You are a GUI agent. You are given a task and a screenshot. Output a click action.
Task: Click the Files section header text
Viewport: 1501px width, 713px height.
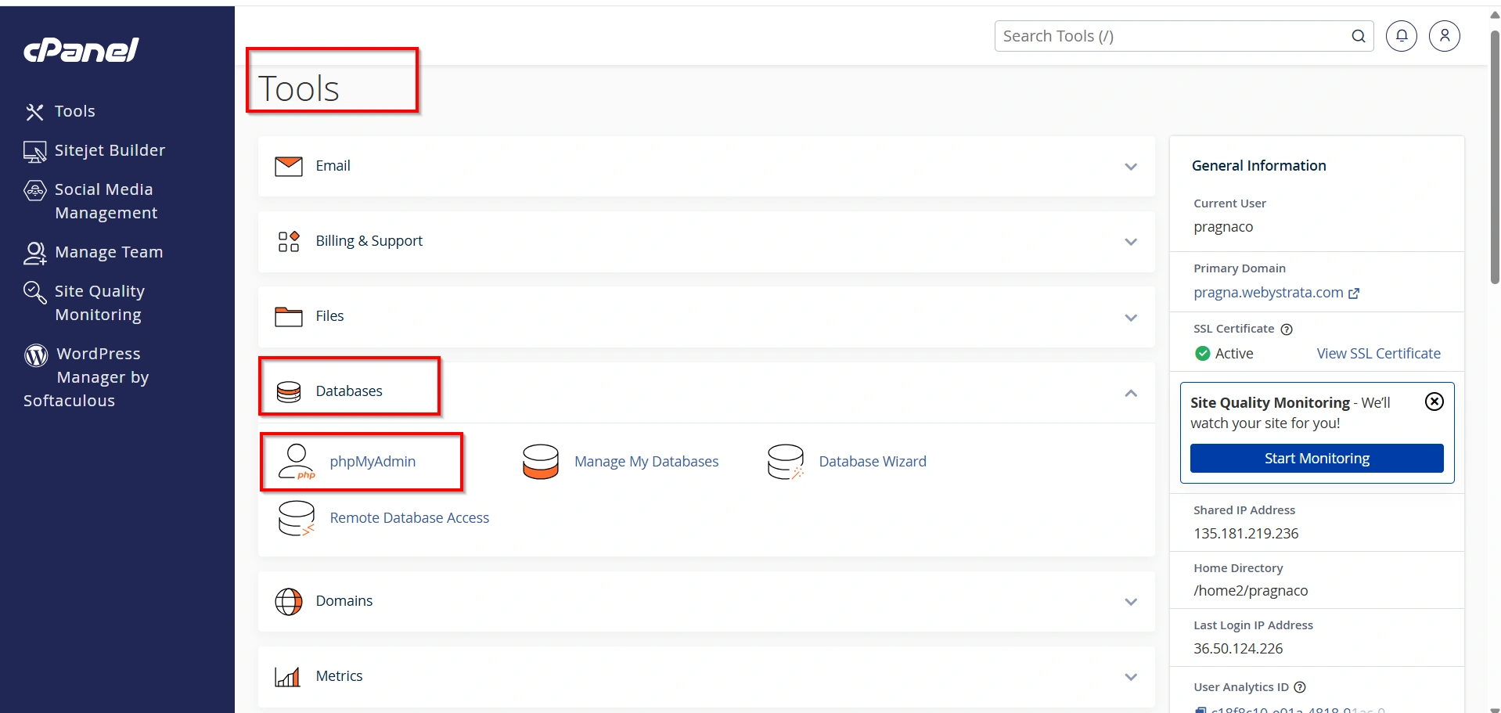(x=329, y=316)
